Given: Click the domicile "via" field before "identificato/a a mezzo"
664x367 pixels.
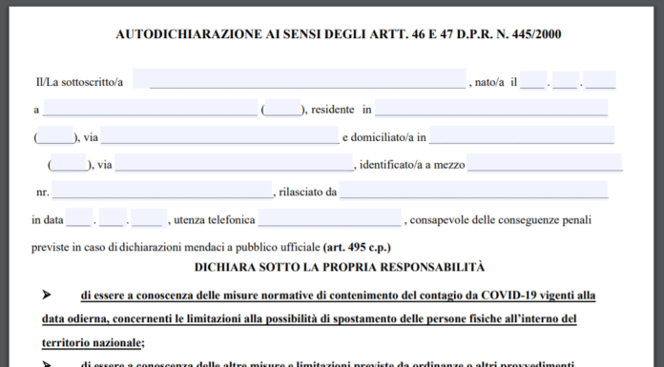Looking at the screenshot, I should [234, 163].
